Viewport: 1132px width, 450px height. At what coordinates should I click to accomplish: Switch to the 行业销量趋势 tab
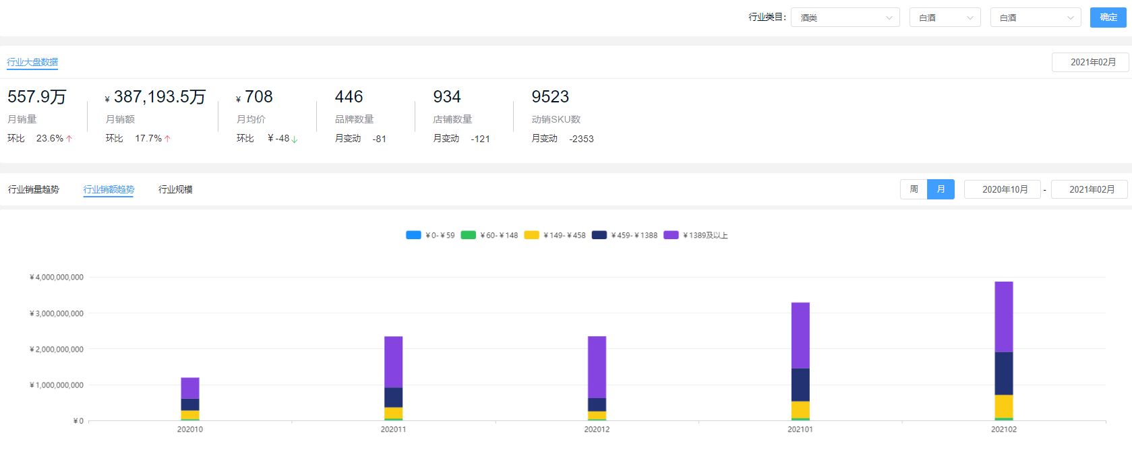pos(34,189)
